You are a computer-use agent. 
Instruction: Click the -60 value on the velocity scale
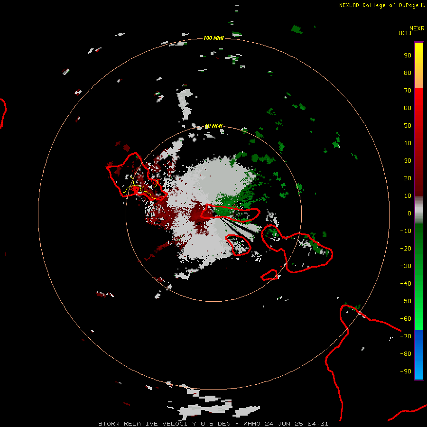point(406,319)
